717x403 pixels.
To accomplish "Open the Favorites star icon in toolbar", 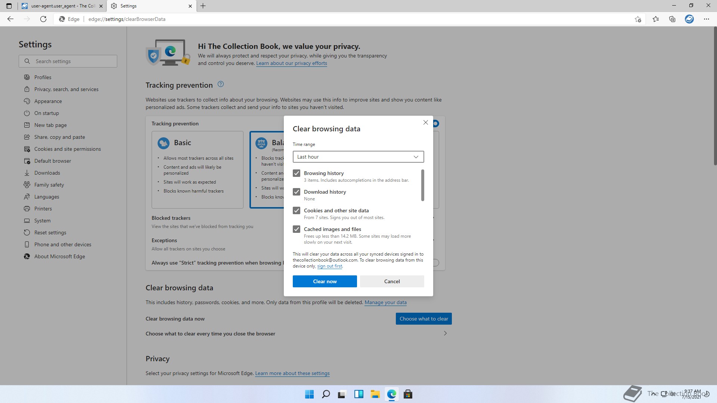I will [655, 19].
